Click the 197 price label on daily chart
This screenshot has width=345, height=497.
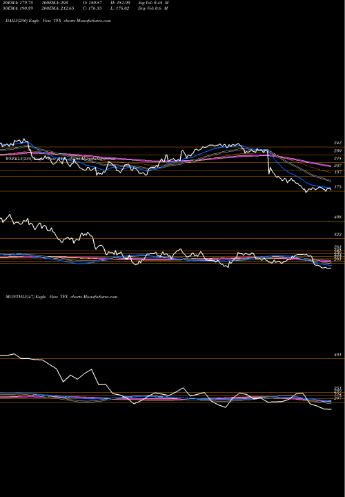(x=337, y=173)
